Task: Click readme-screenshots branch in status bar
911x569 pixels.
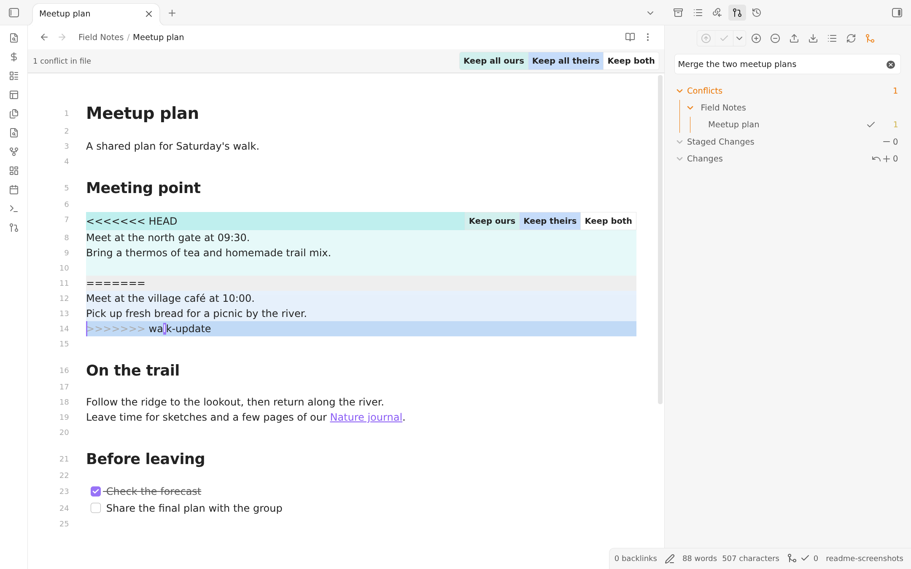Action: tap(864, 558)
